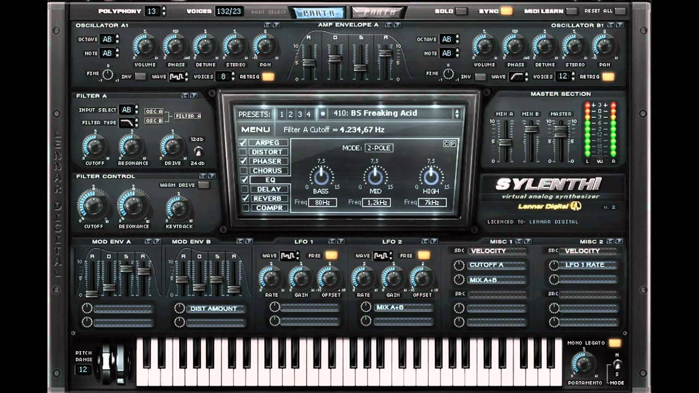
Task: Open the Oscillator A1 Wave selector
Action: click(178, 76)
